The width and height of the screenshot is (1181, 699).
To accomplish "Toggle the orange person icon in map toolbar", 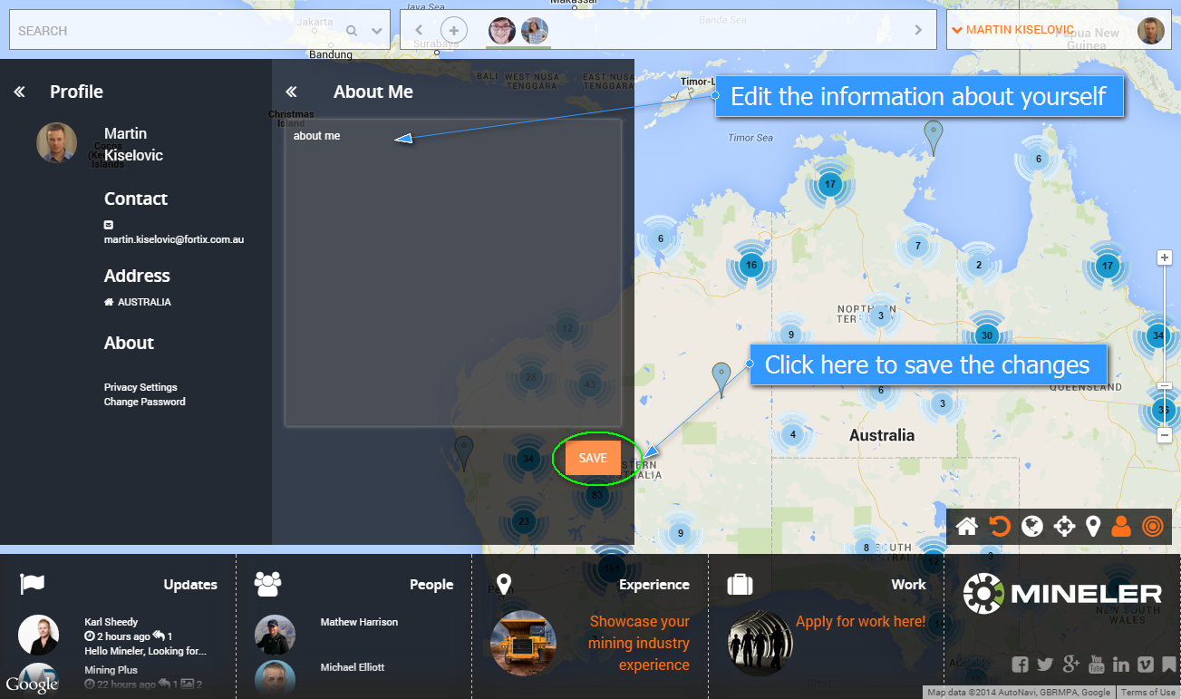I will [x=1121, y=526].
